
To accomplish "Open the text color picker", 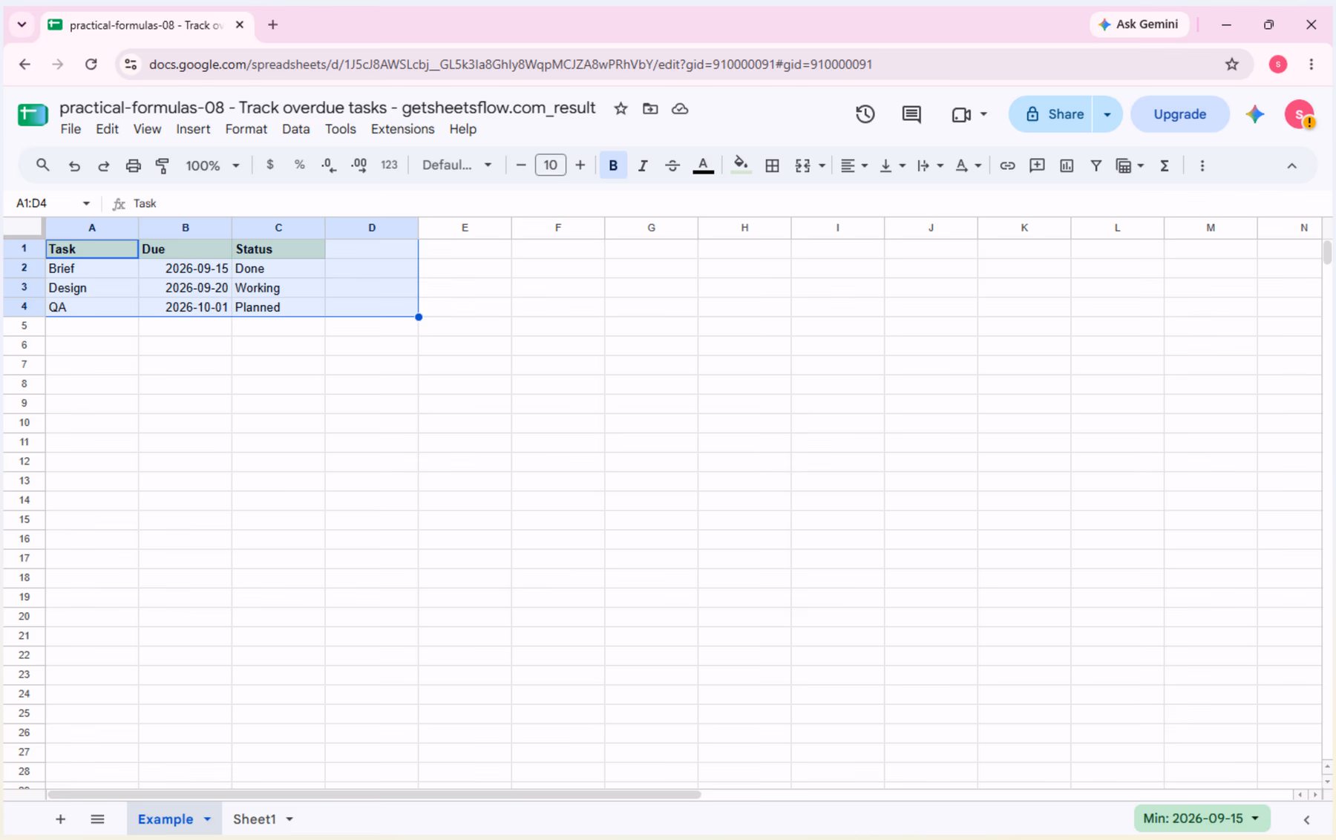I will coord(703,165).
